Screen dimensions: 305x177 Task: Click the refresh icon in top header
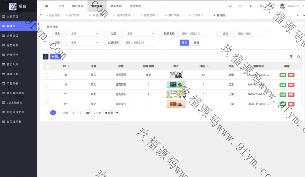251,6
